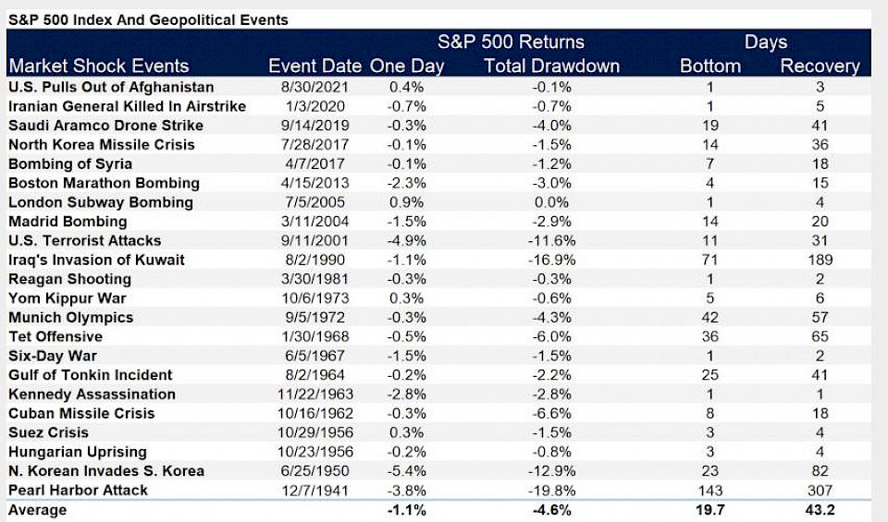This screenshot has width=888, height=522.
Task: Select the "Total Drawdown" column header
Action: tap(551, 66)
